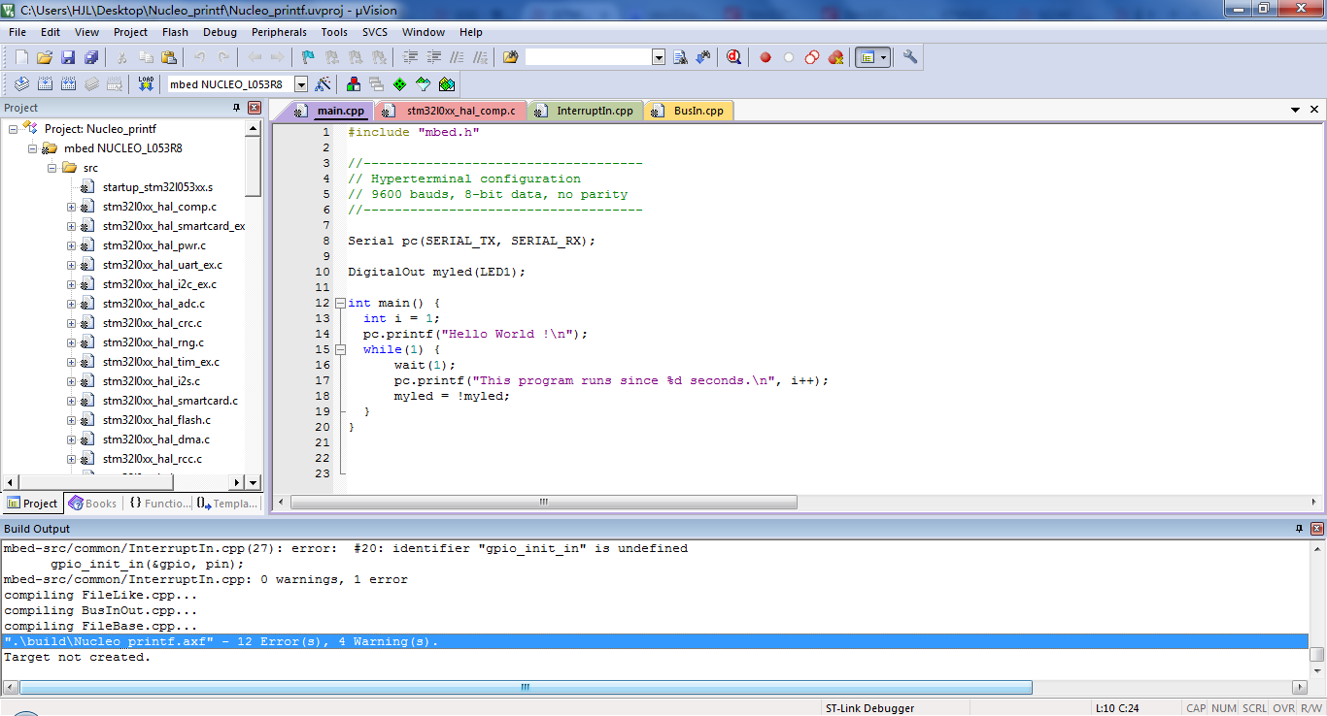Start the debug session icon

point(733,57)
